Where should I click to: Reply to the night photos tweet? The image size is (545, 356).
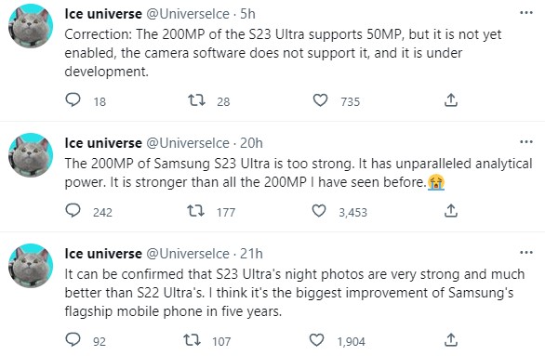(73, 339)
